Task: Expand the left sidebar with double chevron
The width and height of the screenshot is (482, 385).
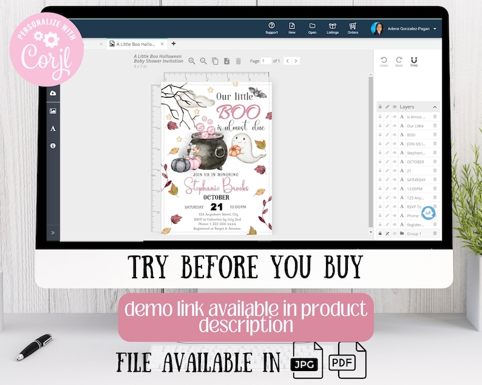Action: (x=53, y=232)
